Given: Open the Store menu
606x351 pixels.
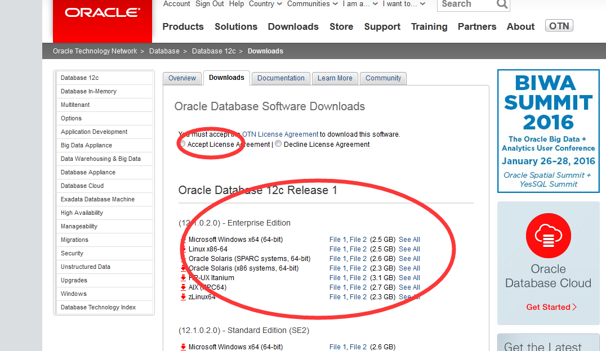Looking at the screenshot, I should tap(341, 26).
